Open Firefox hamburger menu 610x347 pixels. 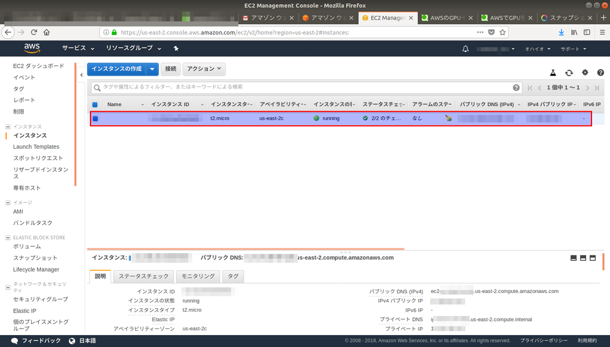602,32
